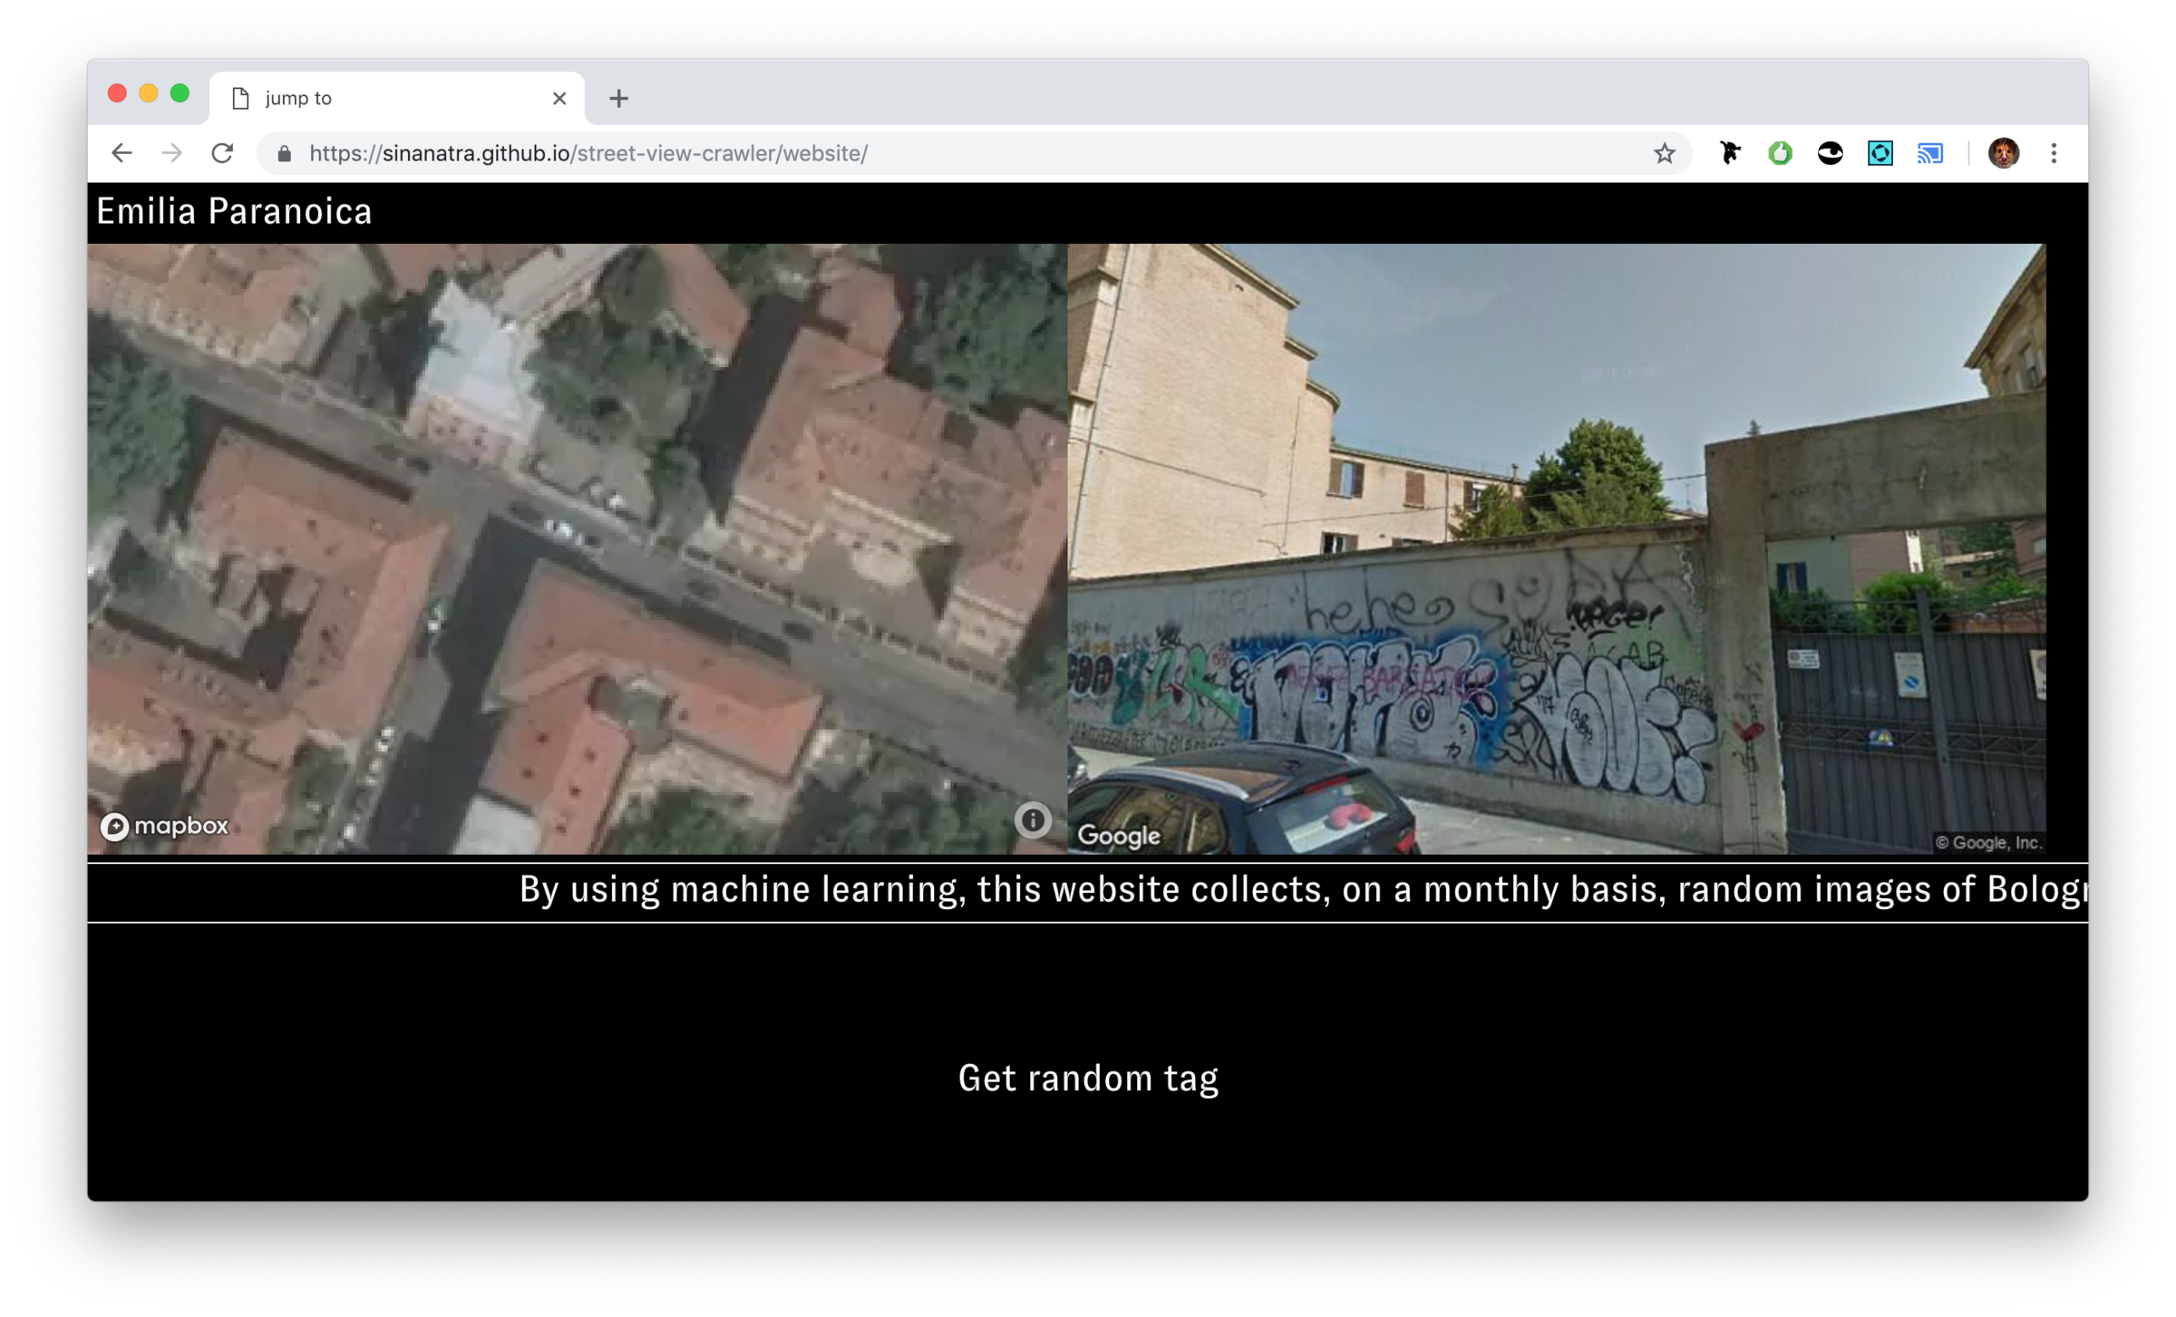The height and width of the screenshot is (1317, 2176).
Task: Open the green thumbs-up extension
Action: 1780,152
